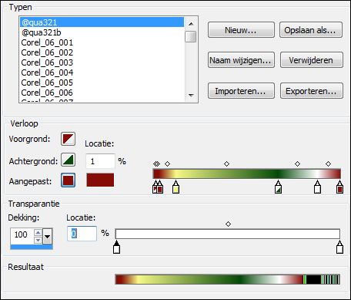Increase Dekking with the up spinner arrow
This screenshot has height=300, width=351.
coord(38,232)
